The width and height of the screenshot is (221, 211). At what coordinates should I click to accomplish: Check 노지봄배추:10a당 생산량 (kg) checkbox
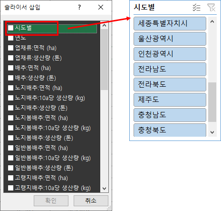click(x=10, y=128)
